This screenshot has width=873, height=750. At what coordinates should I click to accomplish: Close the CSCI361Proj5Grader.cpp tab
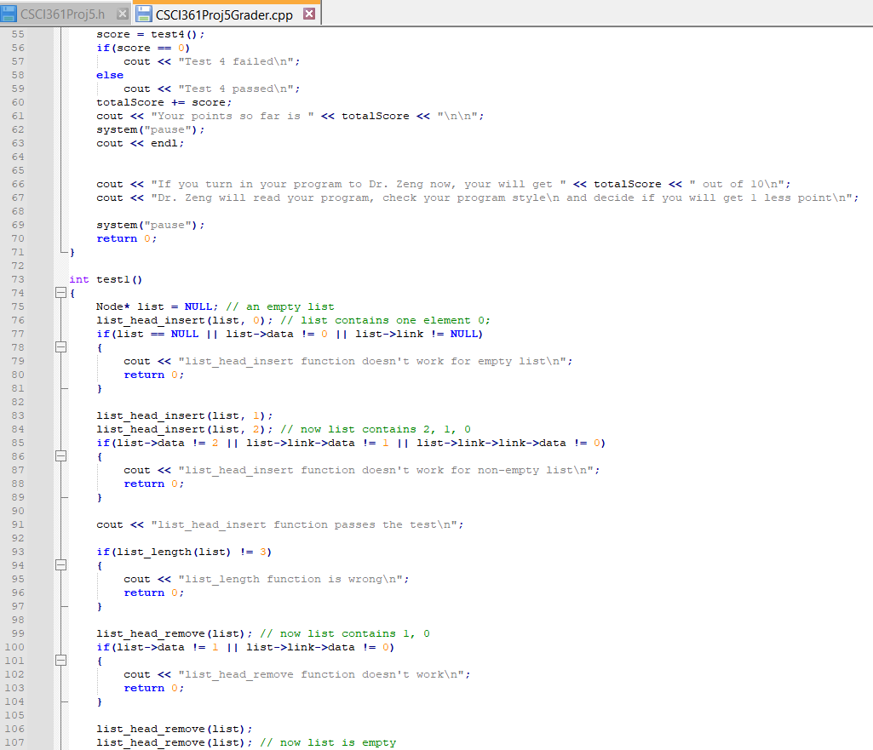[x=309, y=14]
